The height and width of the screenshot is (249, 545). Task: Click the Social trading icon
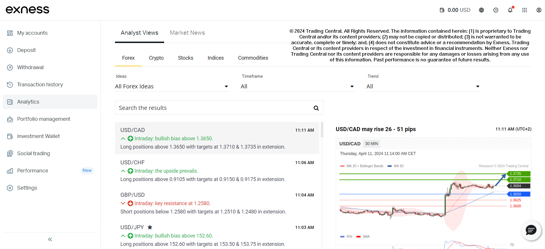coord(10,153)
